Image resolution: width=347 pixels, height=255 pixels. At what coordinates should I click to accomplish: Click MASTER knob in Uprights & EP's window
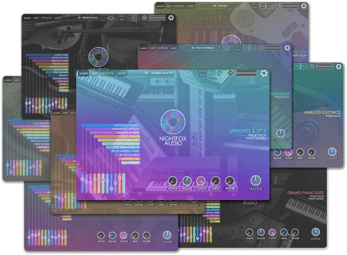(256, 181)
